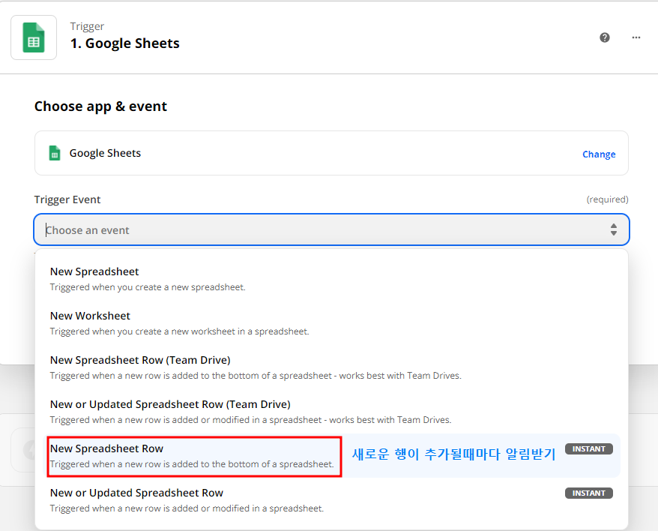Click the INSTANT badge beside New Spreadsheet Row
Screen dimensions: 658x531
pyautogui.click(x=589, y=448)
